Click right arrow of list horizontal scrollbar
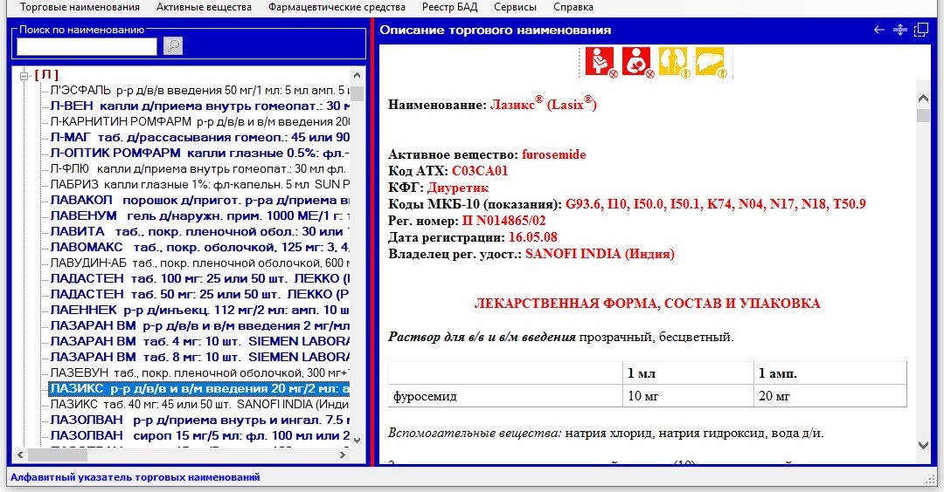Screen dimensions: 944x492 tap(343, 454)
